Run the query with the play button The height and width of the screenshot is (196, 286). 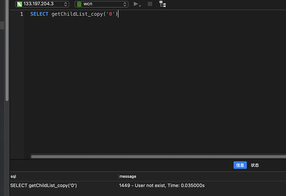click(x=136, y=4)
